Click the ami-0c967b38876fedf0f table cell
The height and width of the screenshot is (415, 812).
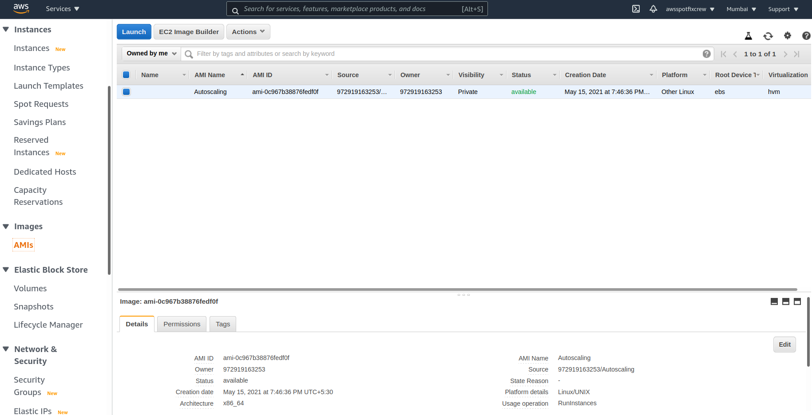(x=285, y=92)
